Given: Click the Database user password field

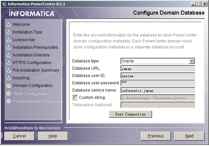Looking at the screenshot, I should [158, 83].
